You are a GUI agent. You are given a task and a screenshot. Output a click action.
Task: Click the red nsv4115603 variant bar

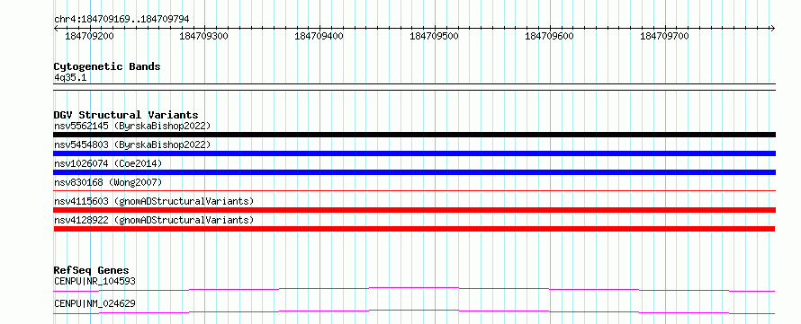[x=414, y=210]
